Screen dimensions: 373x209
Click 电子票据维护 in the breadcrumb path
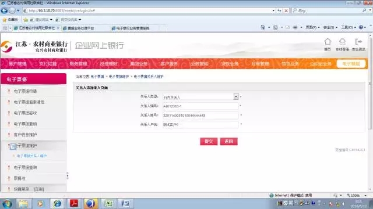pyautogui.click(x=119, y=77)
